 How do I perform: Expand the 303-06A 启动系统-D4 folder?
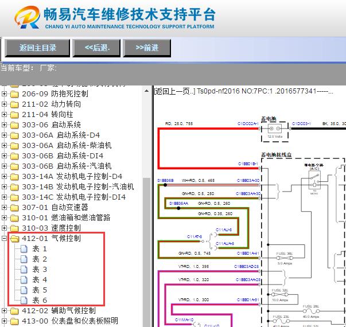tap(4, 135)
